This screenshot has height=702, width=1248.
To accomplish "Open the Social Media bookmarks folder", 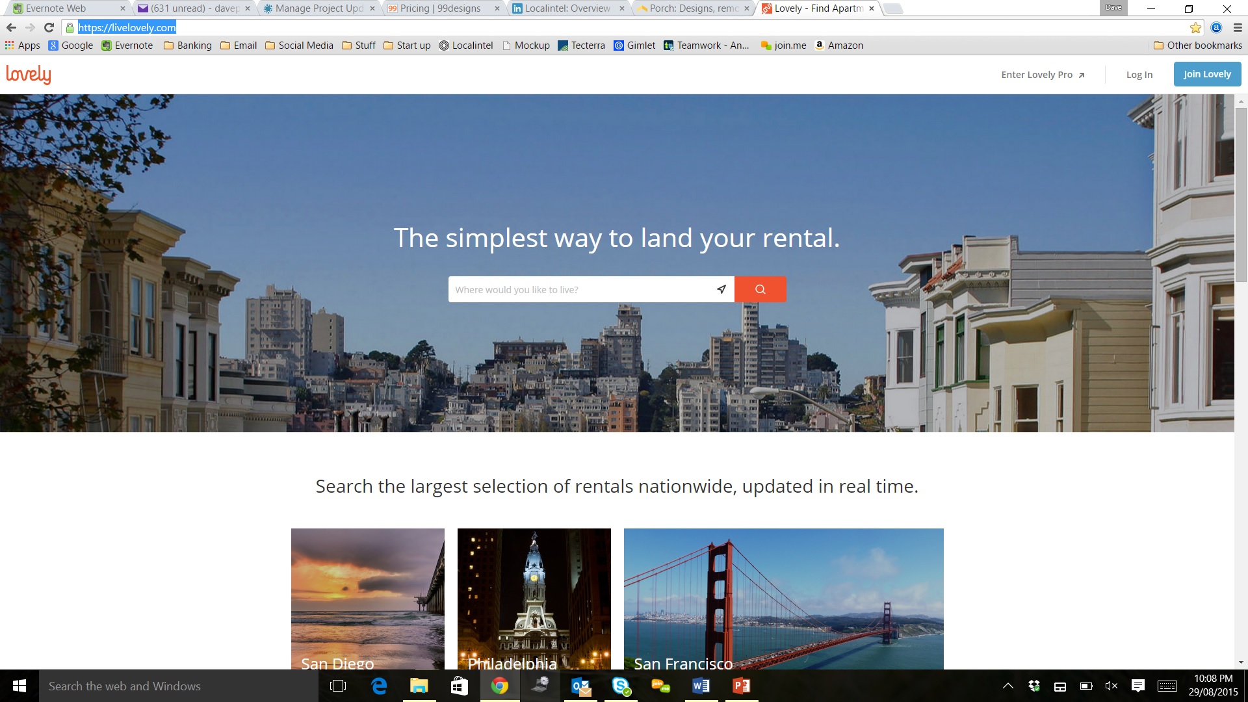I will (299, 45).
